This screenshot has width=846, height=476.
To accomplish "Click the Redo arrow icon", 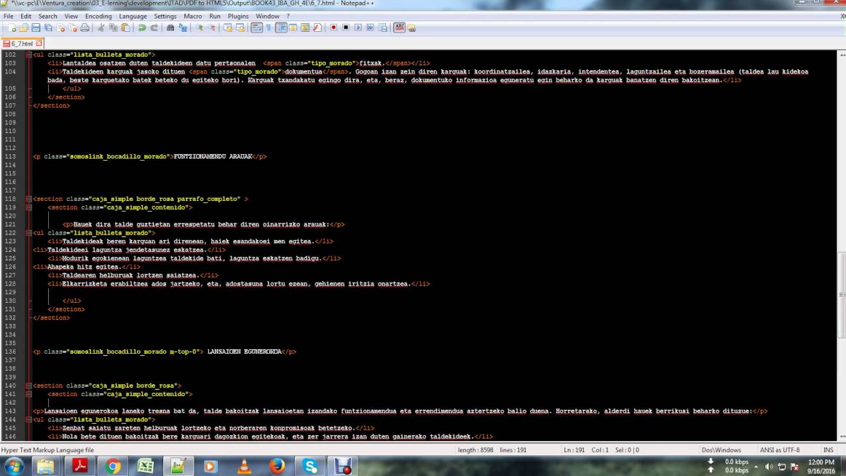I will [154, 28].
